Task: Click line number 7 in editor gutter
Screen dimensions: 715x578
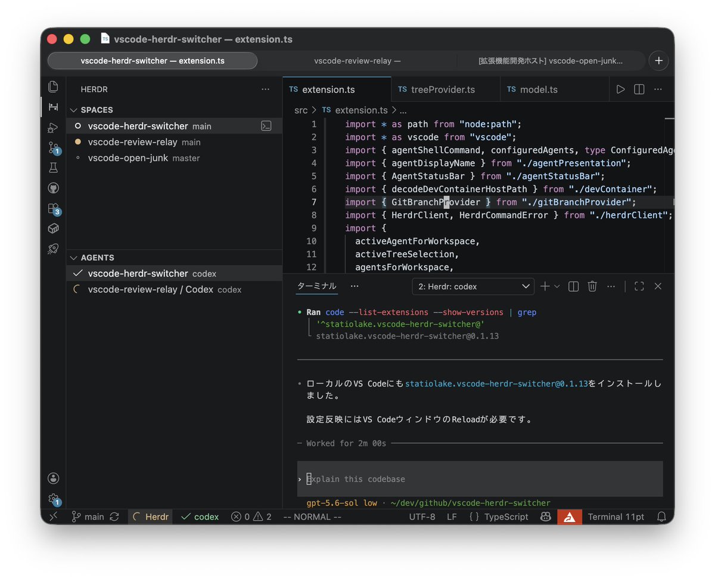Action: tap(313, 202)
